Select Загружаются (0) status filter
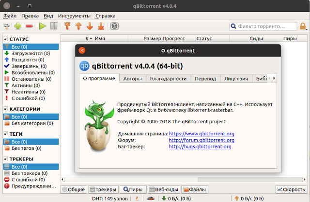Viewport: 310px width, 202px height. pyautogui.click(x=31, y=53)
